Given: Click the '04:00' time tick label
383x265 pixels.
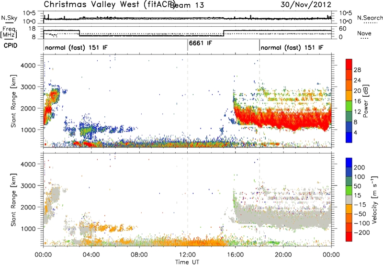Looking at the screenshot, I should pyautogui.click(x=91, y=255).
